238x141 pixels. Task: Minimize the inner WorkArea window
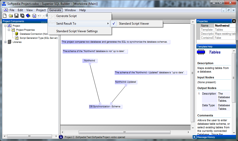tap(224, 10)
